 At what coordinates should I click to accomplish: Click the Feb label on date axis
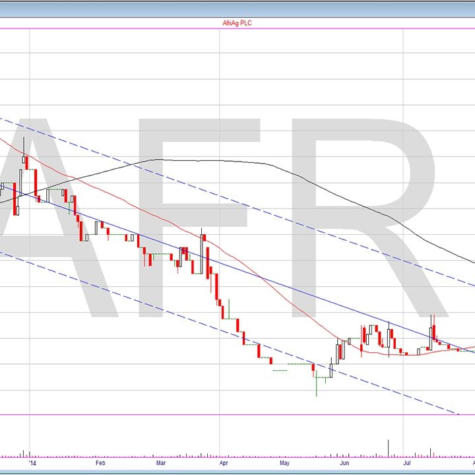[x=100, y=464]
